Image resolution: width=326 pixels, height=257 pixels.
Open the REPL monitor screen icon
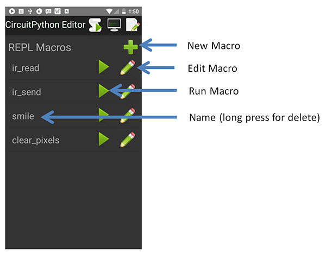[x=114, y=24]
